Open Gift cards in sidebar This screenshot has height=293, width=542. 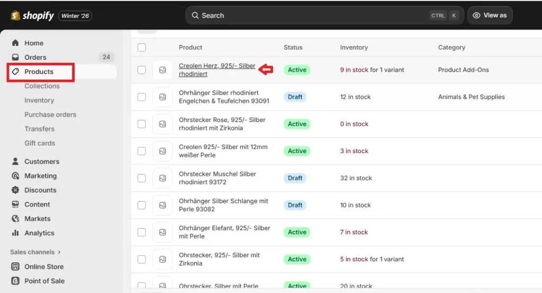pyautogui.click(x=39, y=143)
